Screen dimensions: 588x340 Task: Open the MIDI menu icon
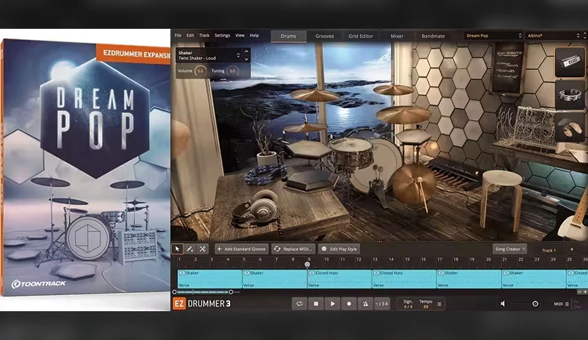coord(567,304)
